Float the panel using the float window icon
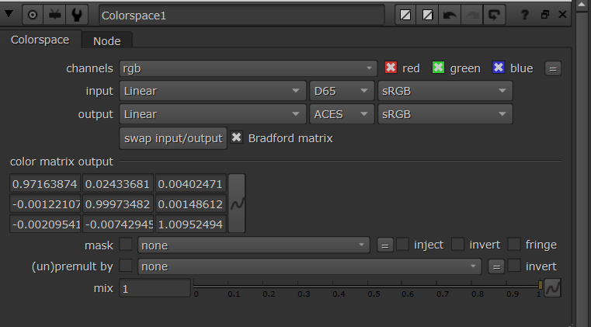The width and height of the screenshot is (591, 327). click(544, 15)
